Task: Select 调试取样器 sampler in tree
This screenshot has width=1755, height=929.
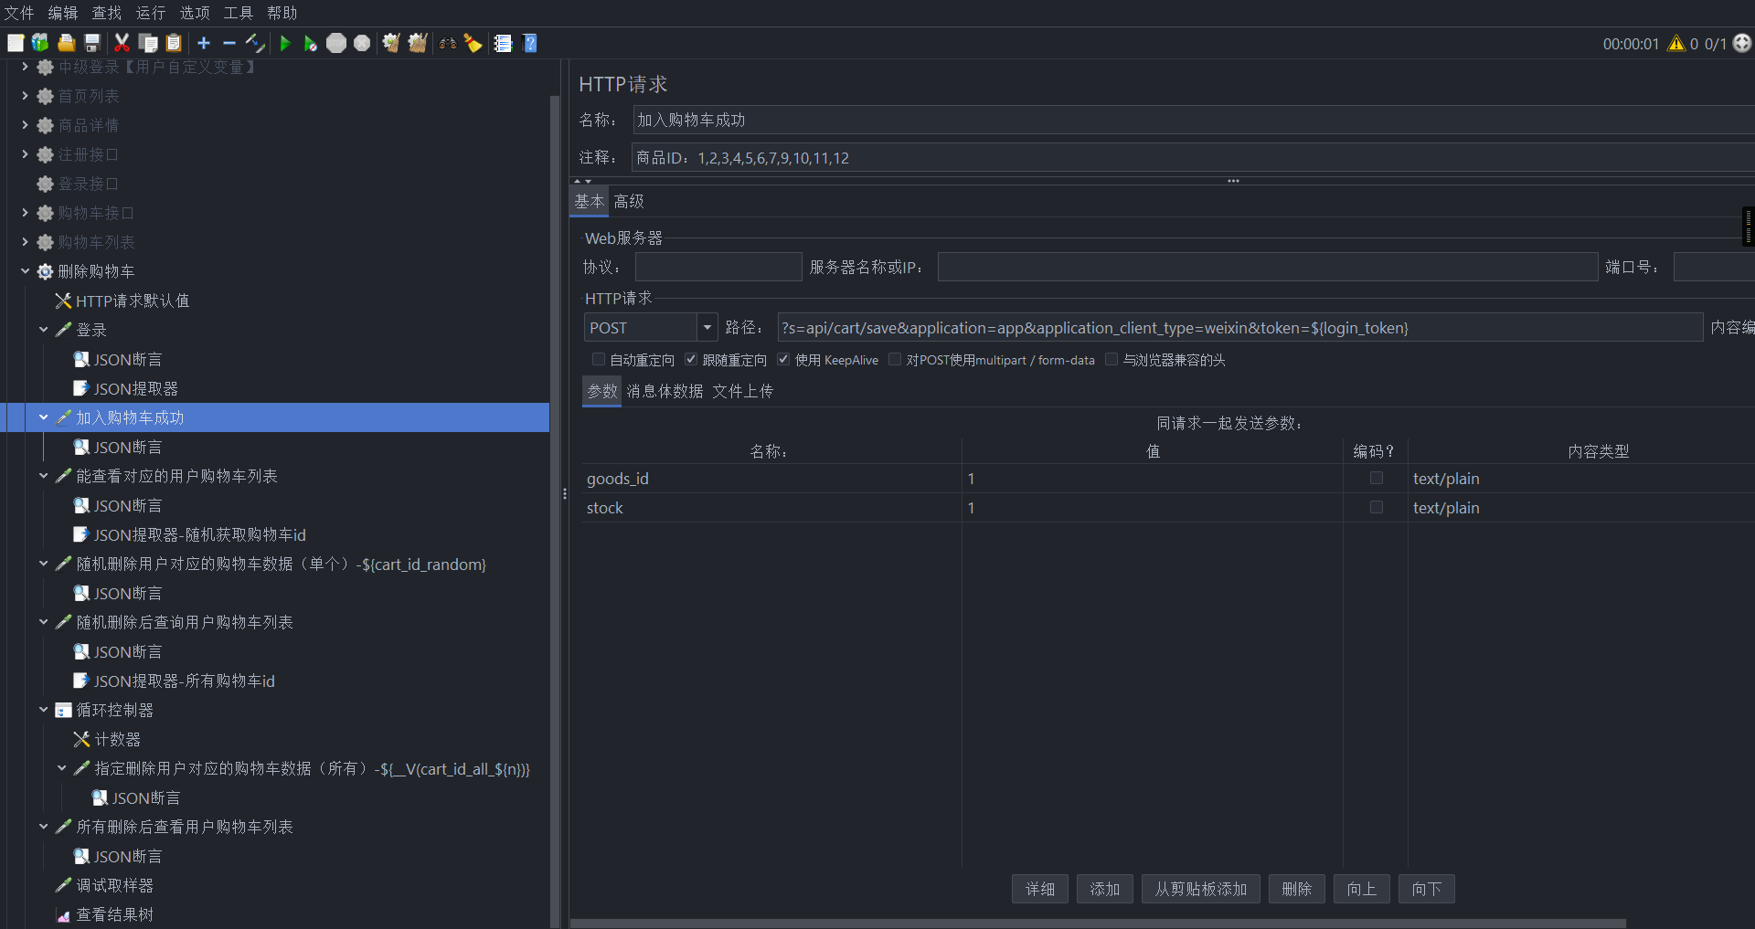Action: [x=114, y=885]
